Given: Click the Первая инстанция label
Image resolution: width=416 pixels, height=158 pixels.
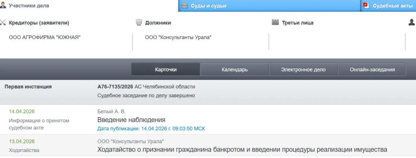Looking at the screenshot, I should click(x=28, y=87).
